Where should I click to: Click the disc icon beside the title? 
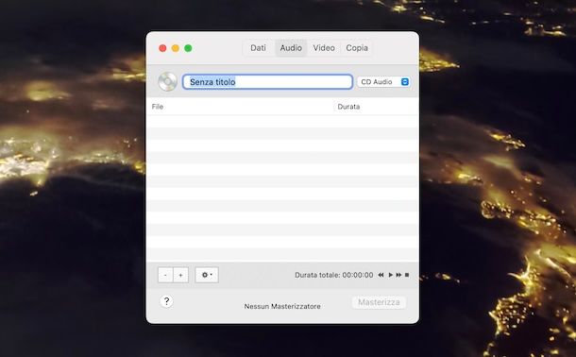pos(167,81)
